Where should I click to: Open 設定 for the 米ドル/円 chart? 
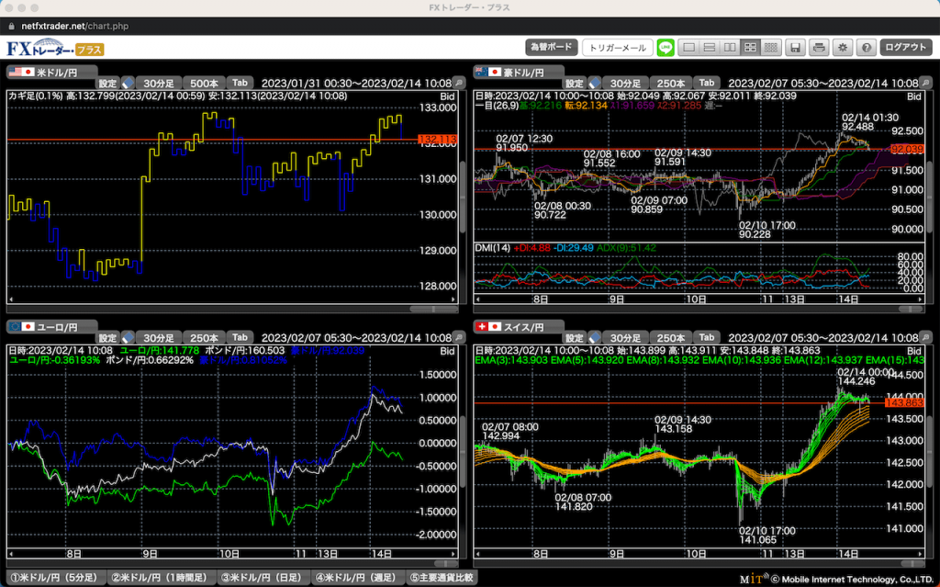click(x=108, y=84)
